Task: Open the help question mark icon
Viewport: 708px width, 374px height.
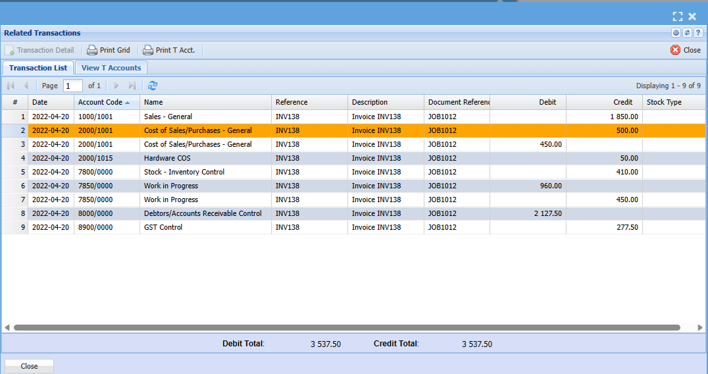Action: pos(698,33)
